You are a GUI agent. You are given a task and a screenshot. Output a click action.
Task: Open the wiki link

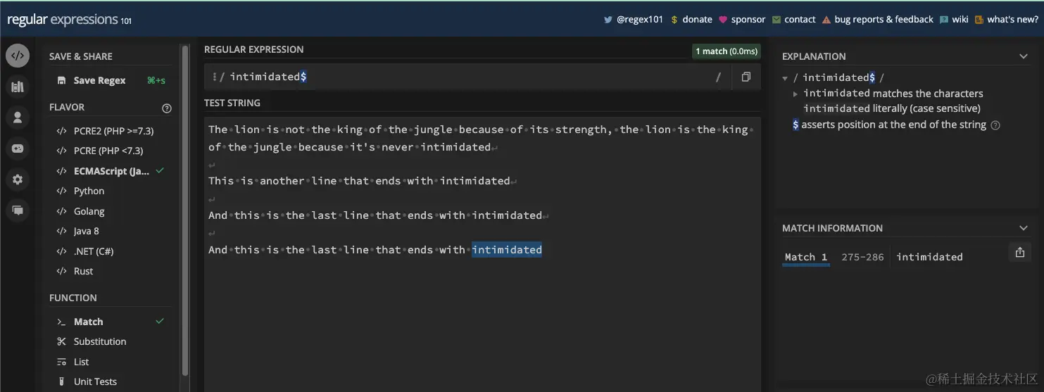[x=954, y=19]
